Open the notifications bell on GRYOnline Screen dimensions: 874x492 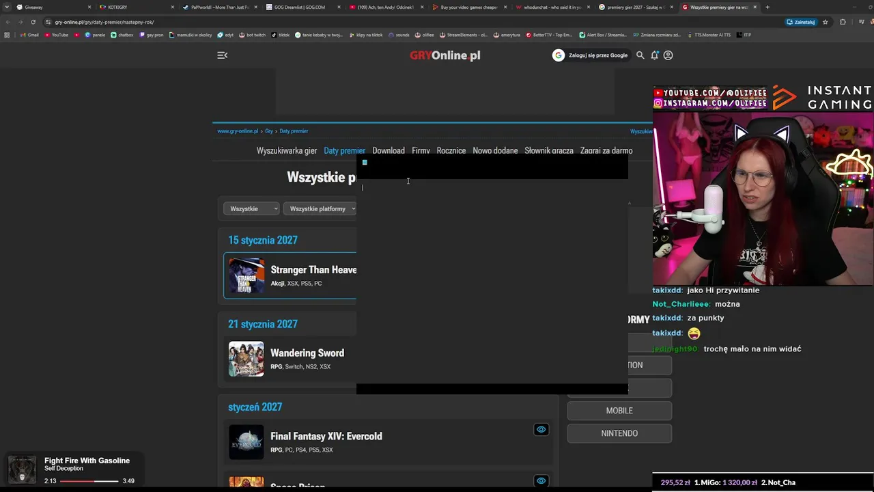pyautogui.click(x=654, y=55)
